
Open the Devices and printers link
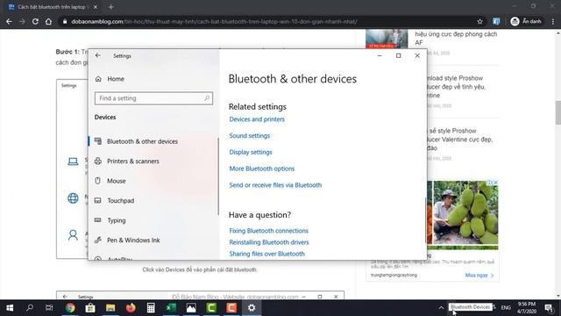[x=257, y=119]
